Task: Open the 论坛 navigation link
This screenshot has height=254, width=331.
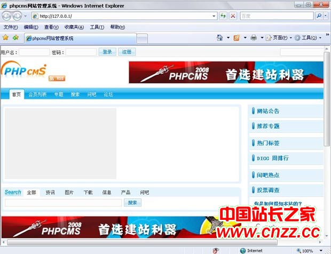Action: pos(108,94)
